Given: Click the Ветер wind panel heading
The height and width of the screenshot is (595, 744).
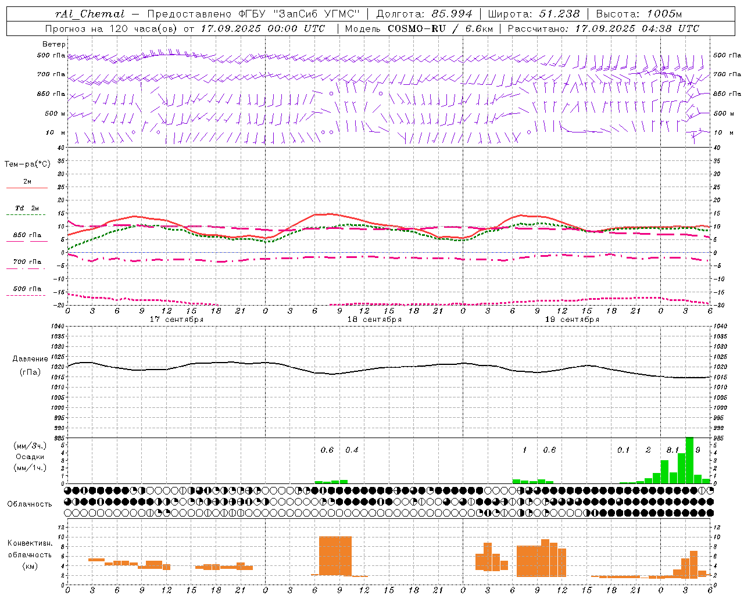Looking at the screenshot, I should [x=54, y=44].
